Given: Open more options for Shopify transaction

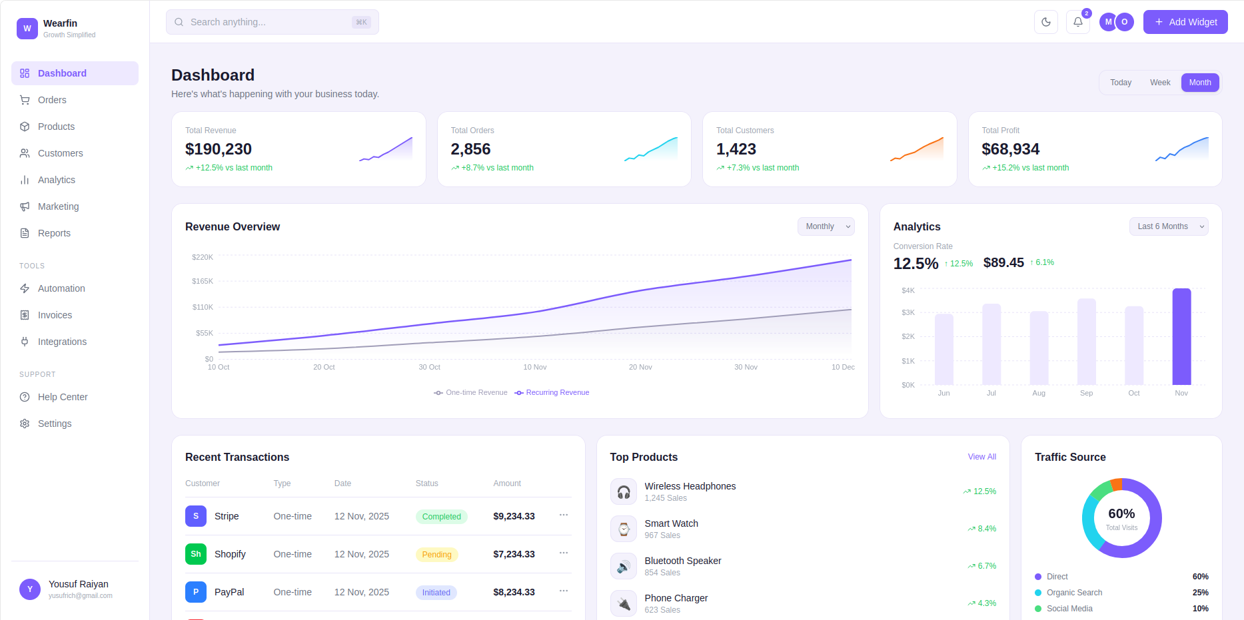Looking at the screenshot, I should [x=564, y=553].
